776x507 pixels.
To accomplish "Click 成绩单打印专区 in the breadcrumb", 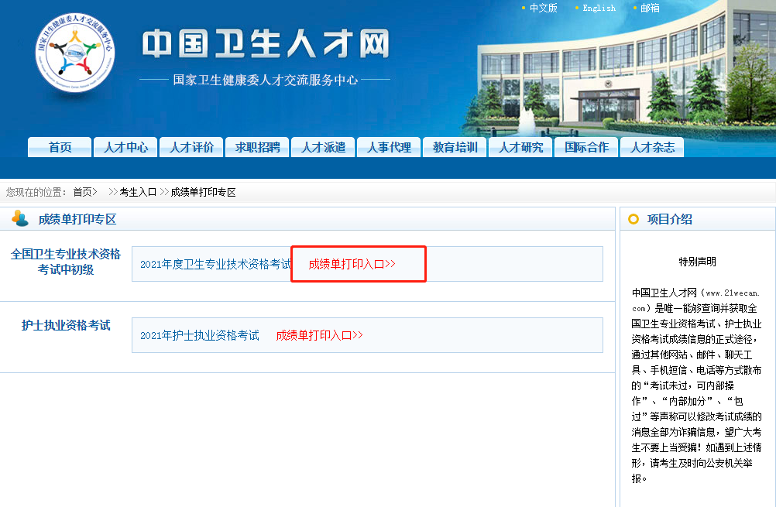I will pos(203,192).
